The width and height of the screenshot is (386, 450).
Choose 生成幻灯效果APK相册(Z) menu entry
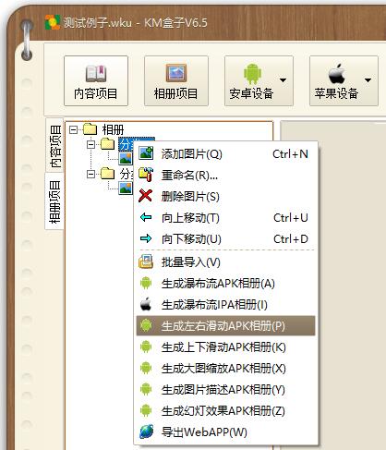[225, 411]
